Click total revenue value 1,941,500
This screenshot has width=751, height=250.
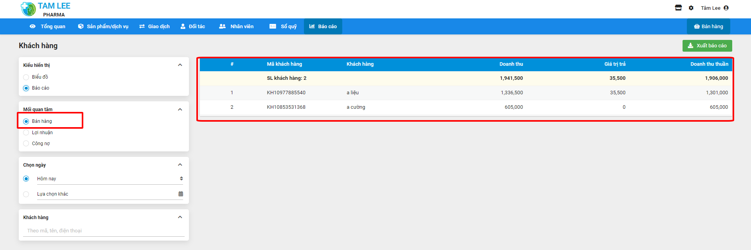(511, 78)
